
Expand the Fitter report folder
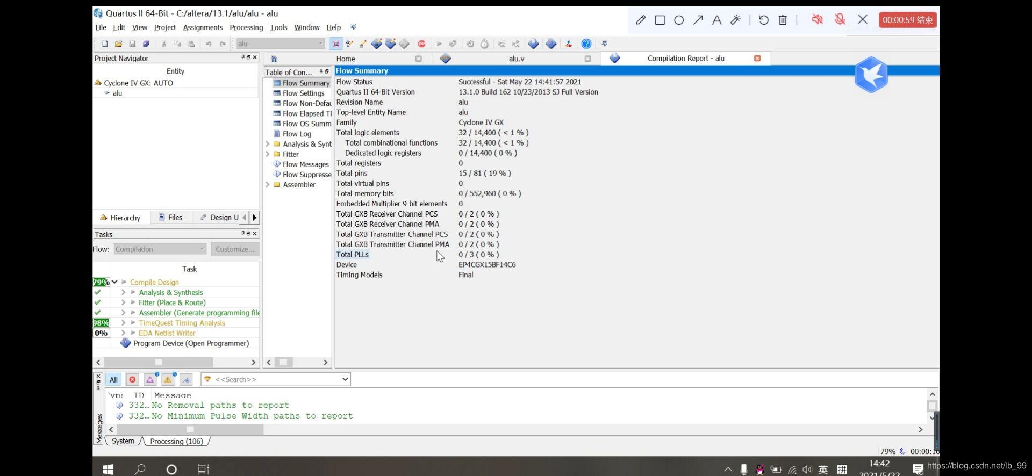[x=268, y=154]
